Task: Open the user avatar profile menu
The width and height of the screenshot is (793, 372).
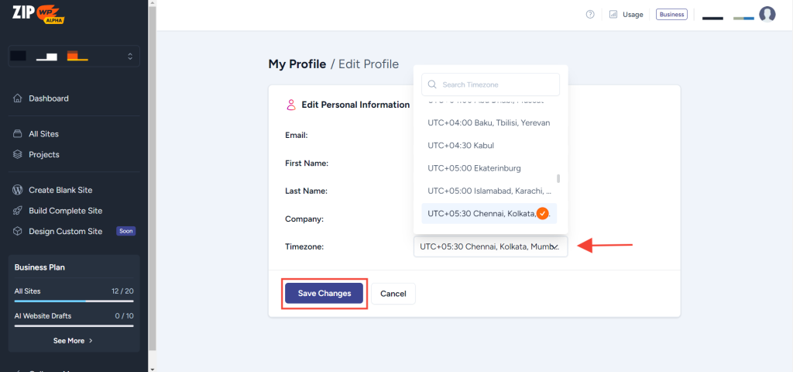Action: tap(767, 14)
